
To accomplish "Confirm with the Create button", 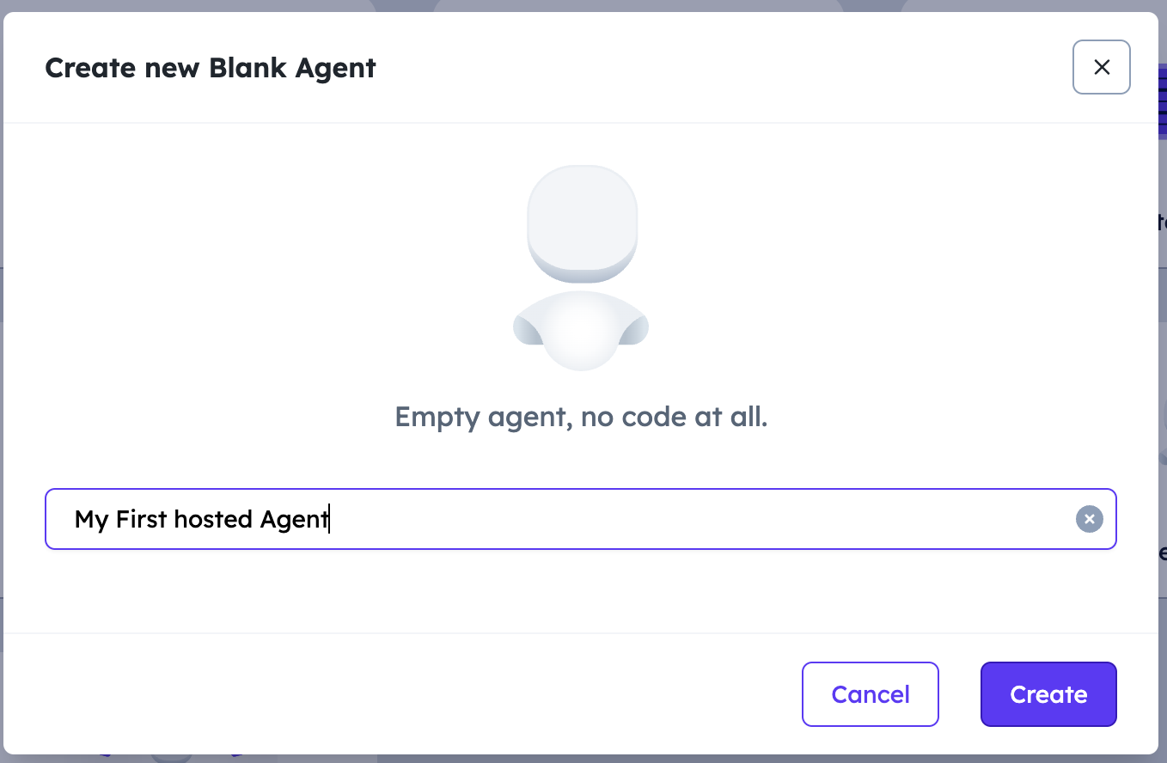I will tap(1048, 694).
